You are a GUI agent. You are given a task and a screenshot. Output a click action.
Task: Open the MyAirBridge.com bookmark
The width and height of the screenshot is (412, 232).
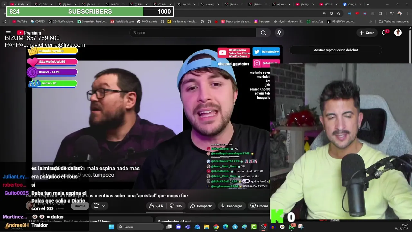coord(289,22)
